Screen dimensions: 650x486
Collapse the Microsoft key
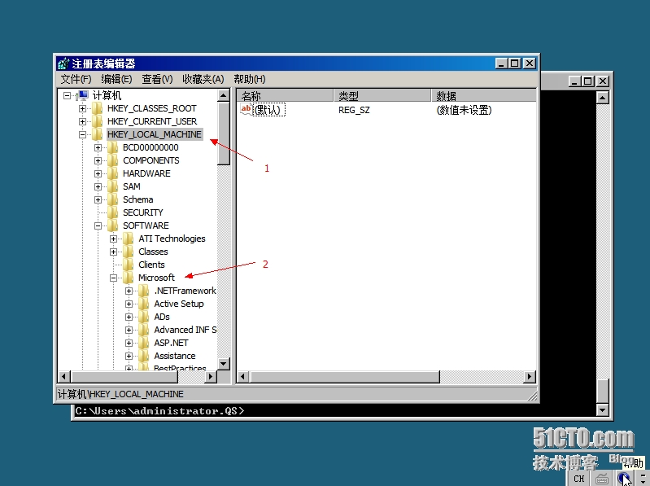click(x=114, y=278)
